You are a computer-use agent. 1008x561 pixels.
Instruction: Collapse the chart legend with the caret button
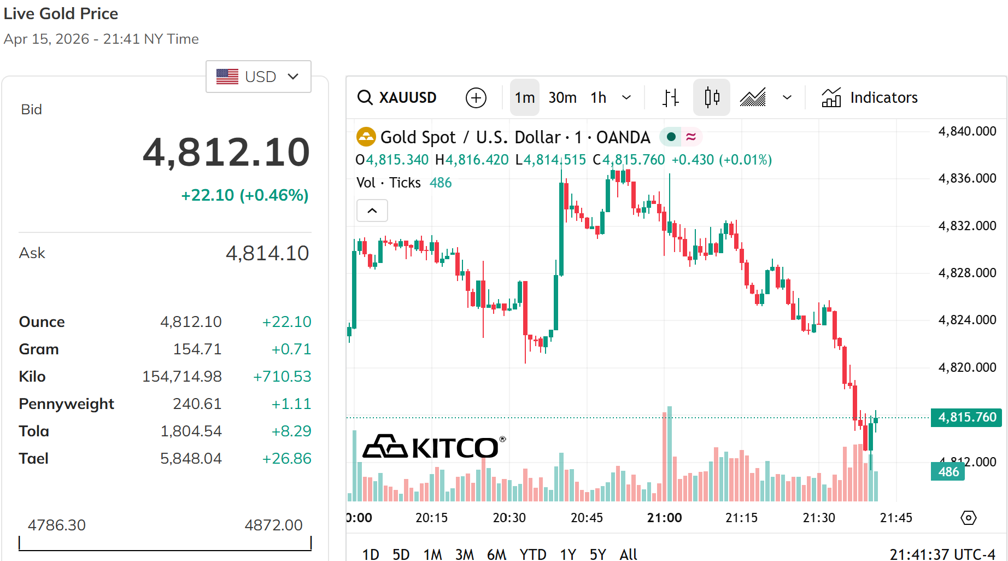[372, 211]
